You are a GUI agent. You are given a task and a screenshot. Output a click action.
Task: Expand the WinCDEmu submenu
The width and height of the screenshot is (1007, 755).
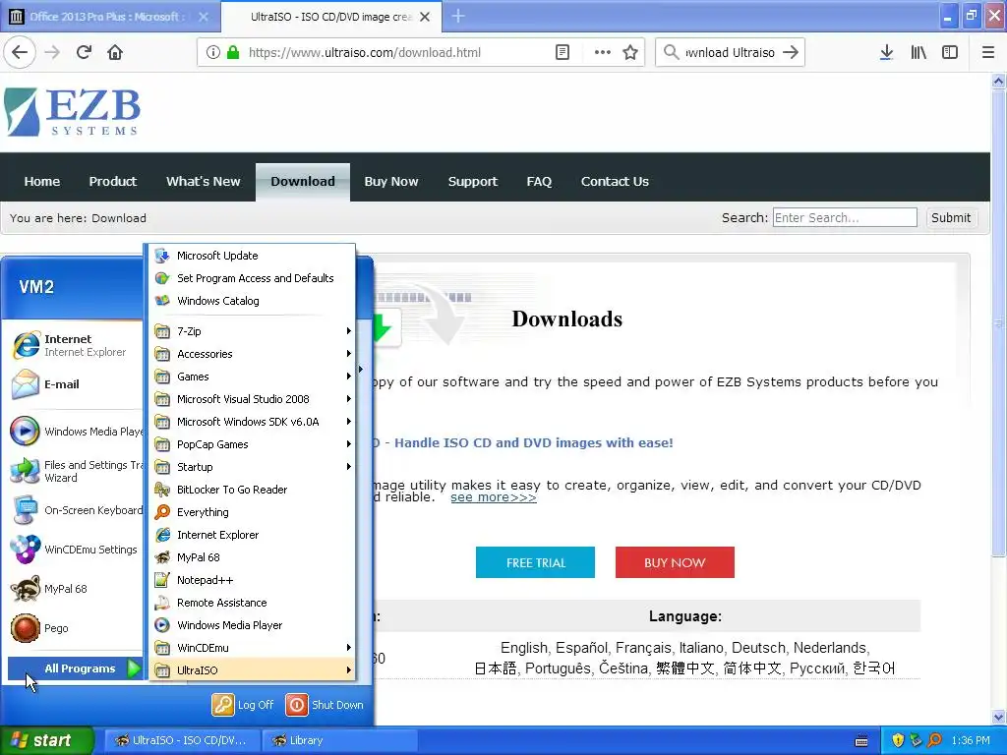click(254, 648)
